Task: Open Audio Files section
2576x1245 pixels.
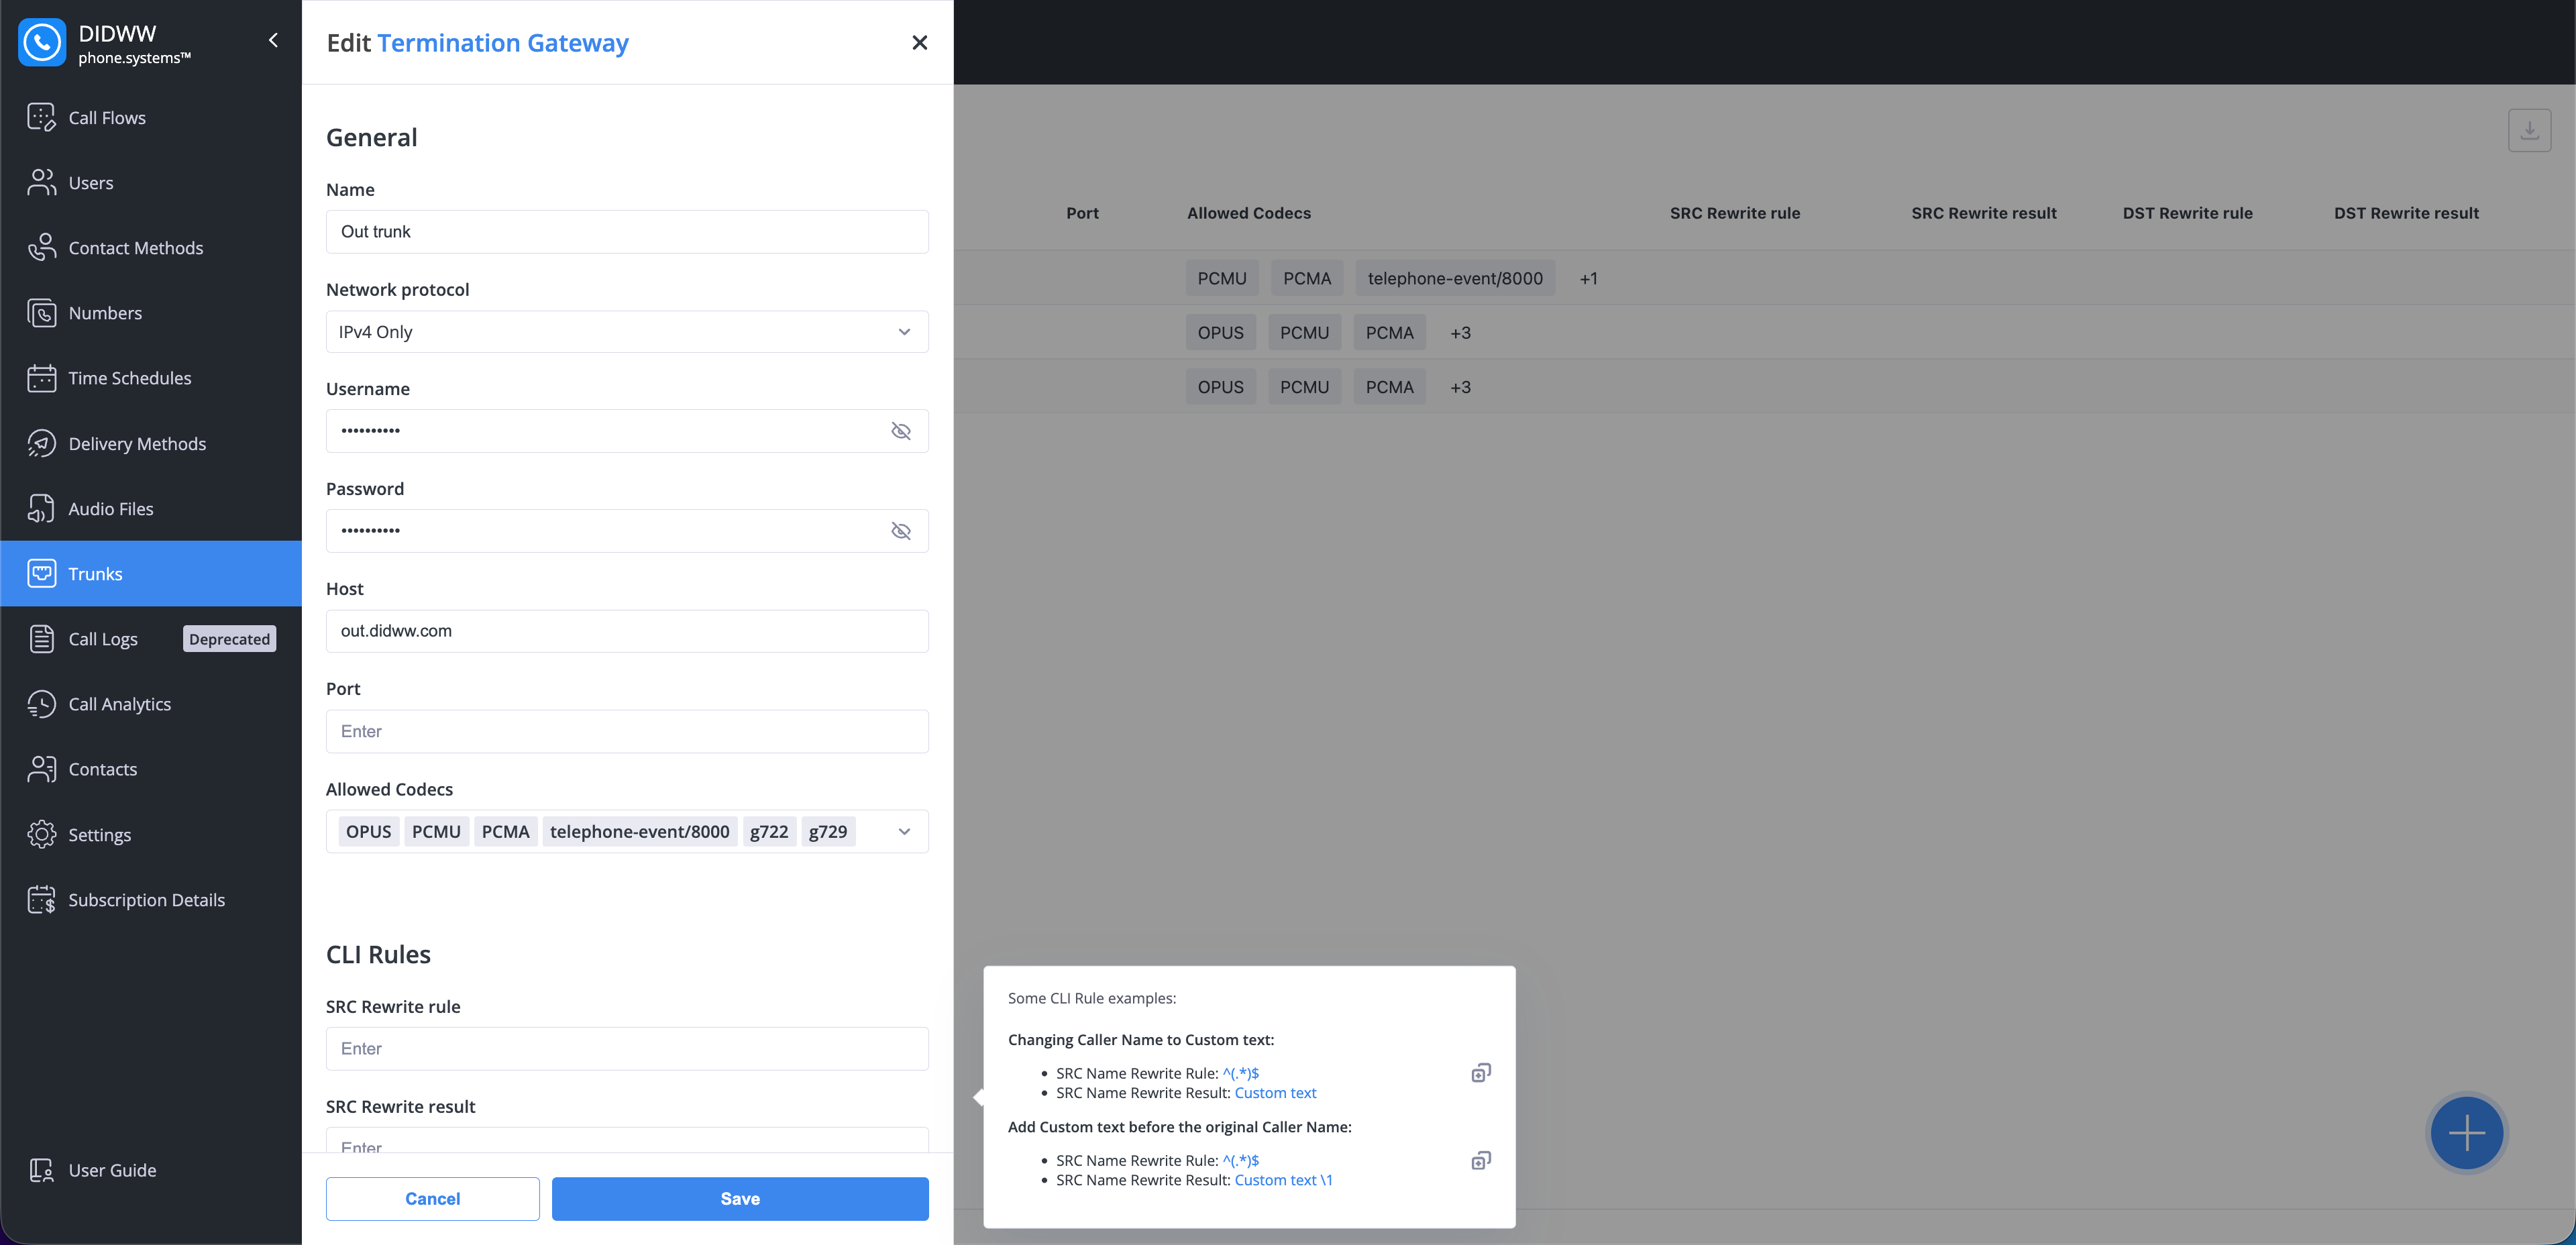Action: [110, 509]
